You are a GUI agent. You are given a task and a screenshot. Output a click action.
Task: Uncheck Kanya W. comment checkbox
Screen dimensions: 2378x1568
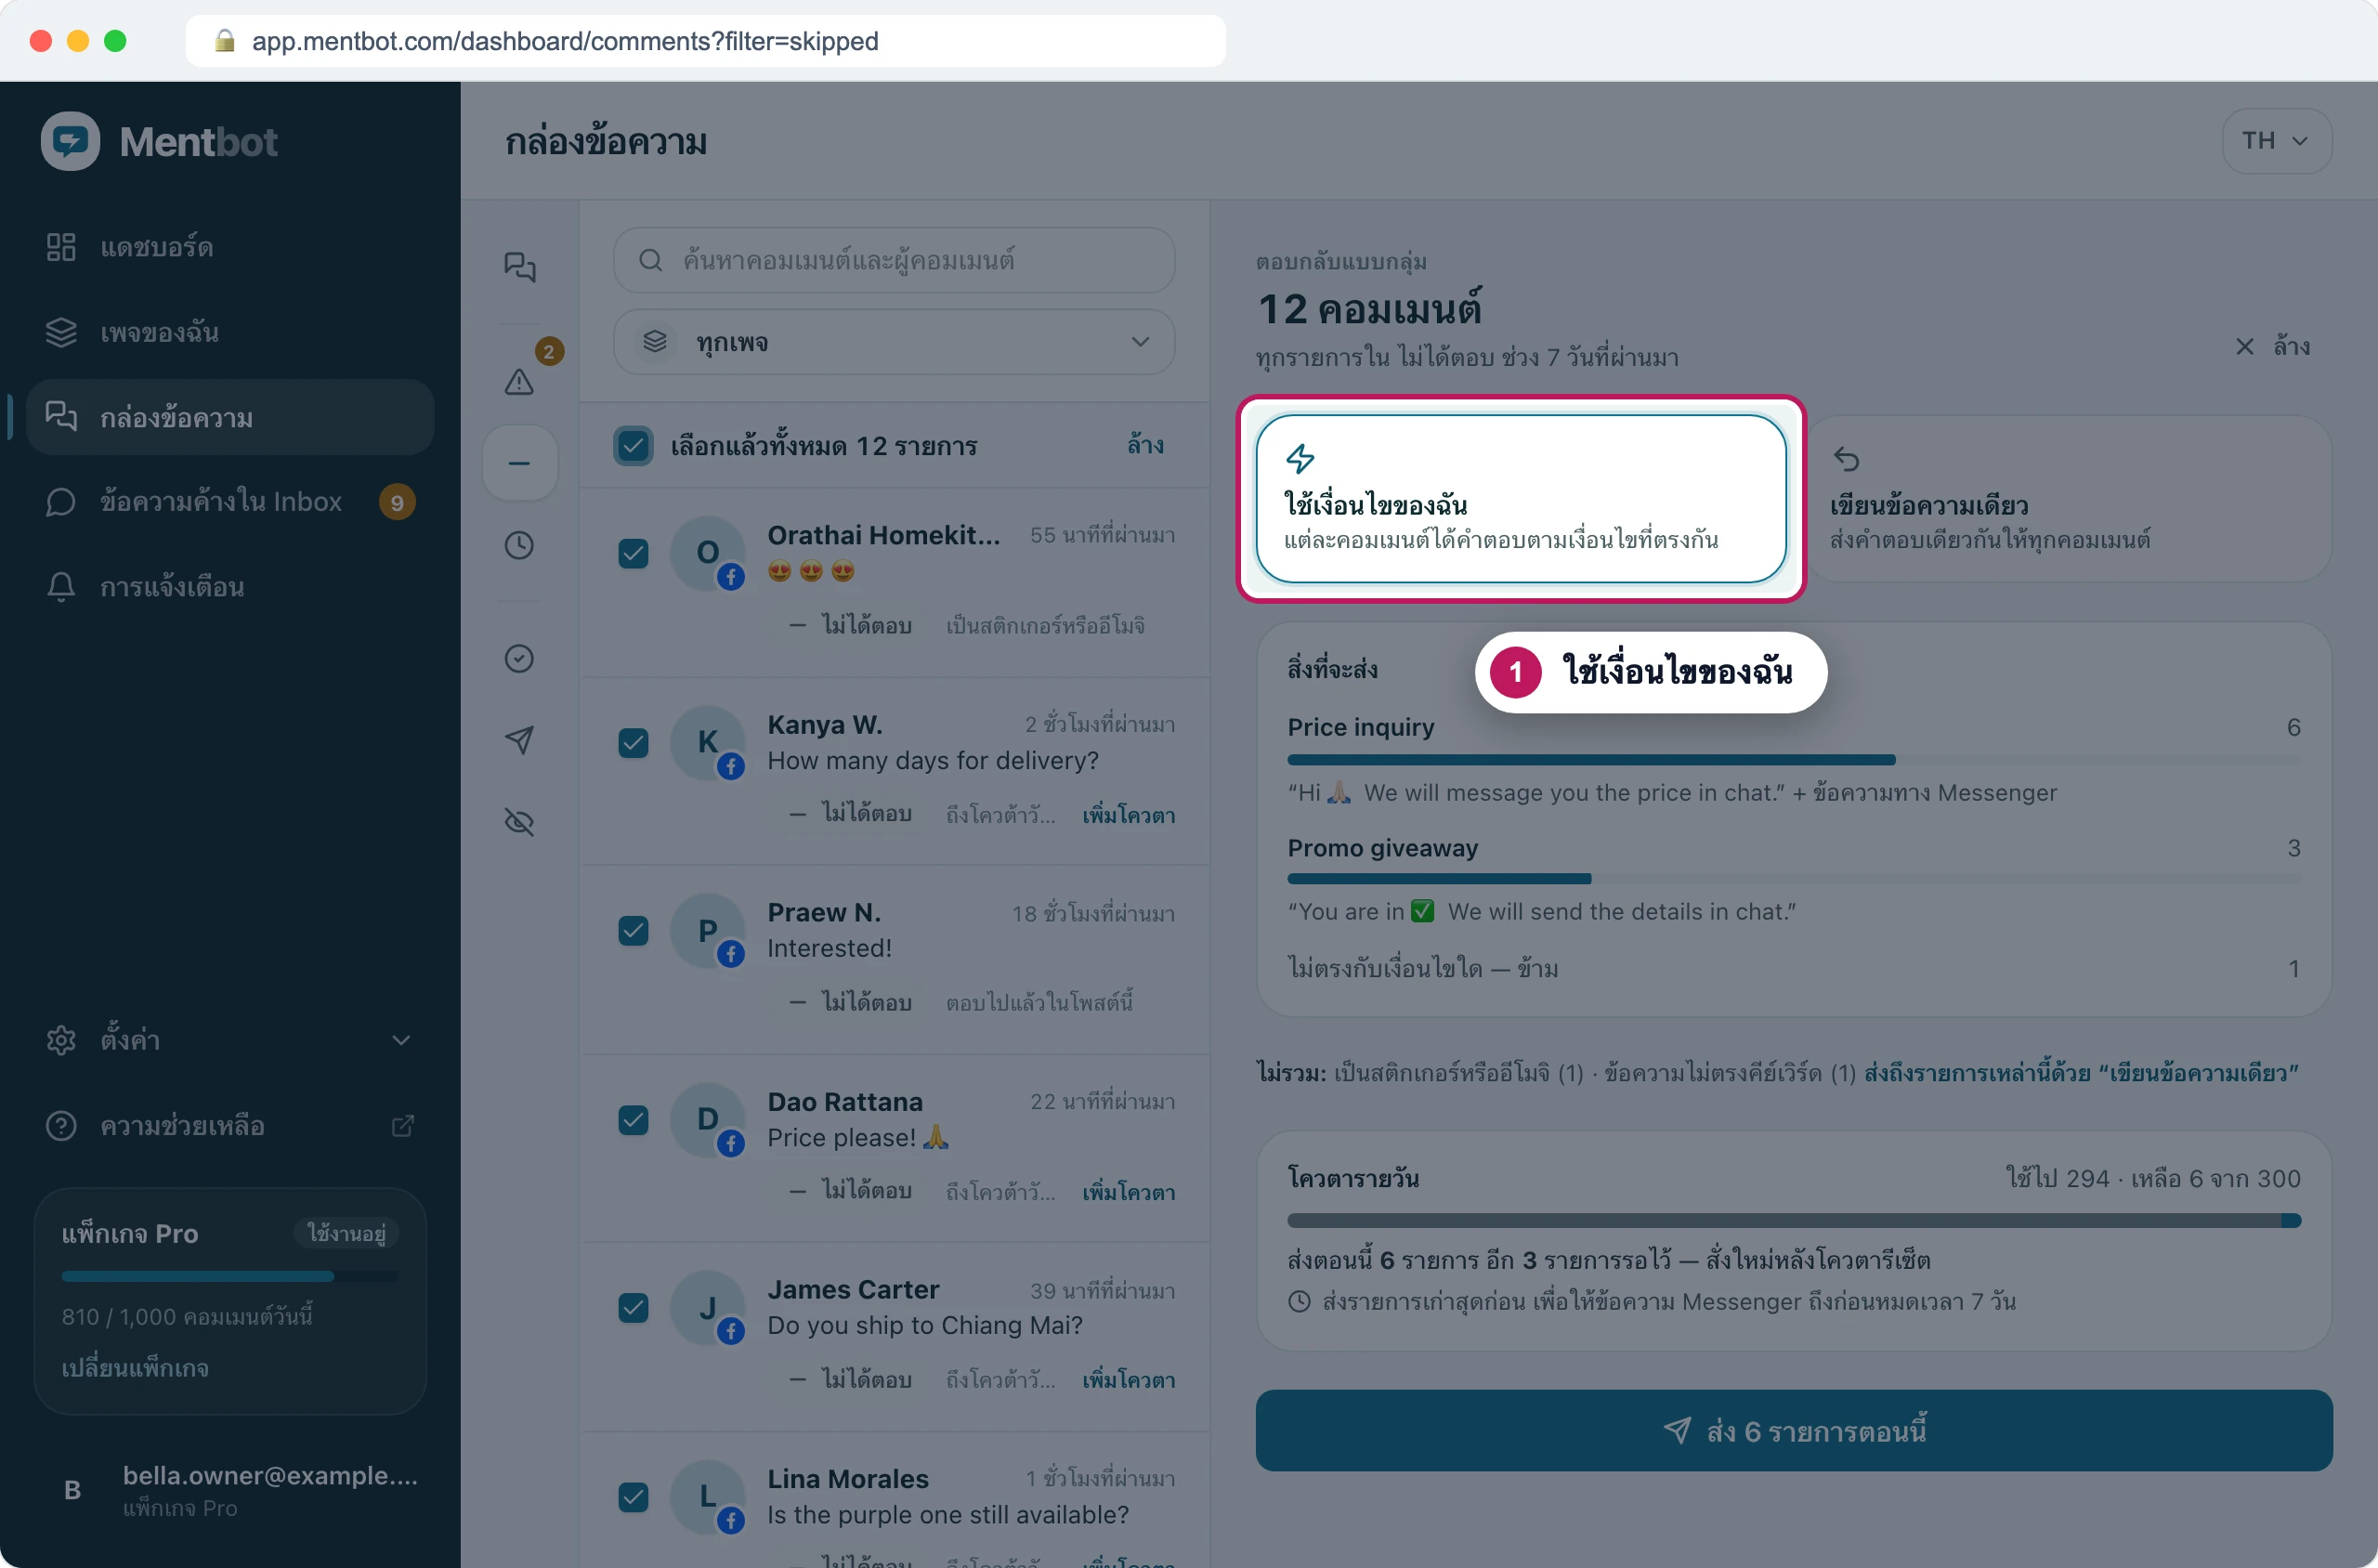[x=633, y=743]
